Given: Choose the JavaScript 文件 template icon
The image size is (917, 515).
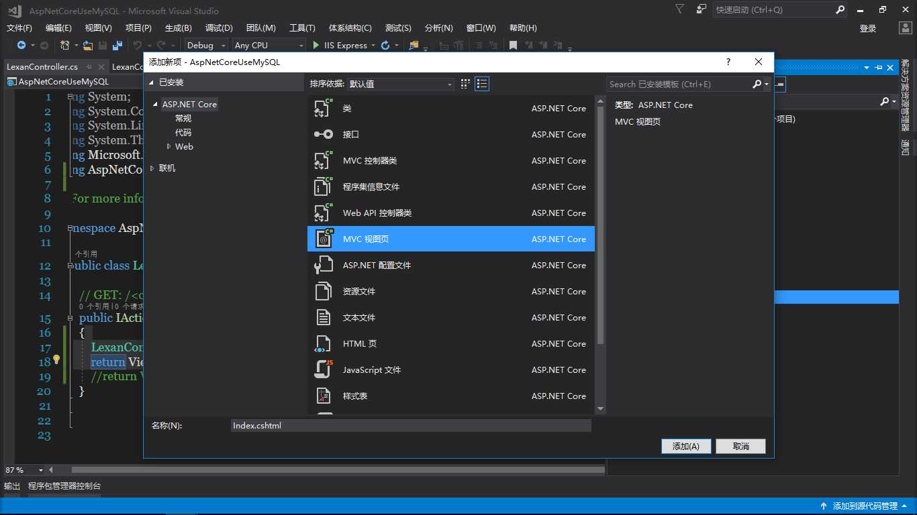Looking at the screenshot, I should tap(324, 369).
